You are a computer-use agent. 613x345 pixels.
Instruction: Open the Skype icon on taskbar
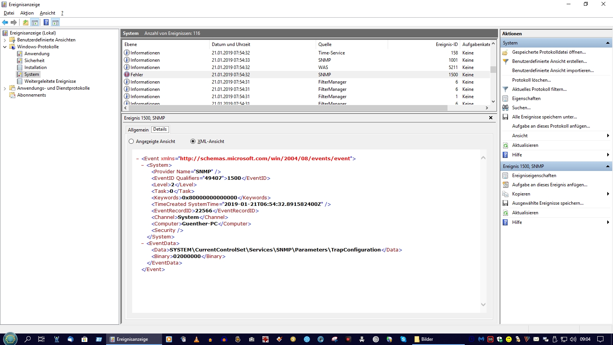403,339
